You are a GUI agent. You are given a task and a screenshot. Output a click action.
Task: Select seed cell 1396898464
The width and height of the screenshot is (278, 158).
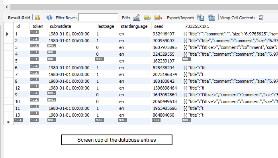tap(166, 88)
